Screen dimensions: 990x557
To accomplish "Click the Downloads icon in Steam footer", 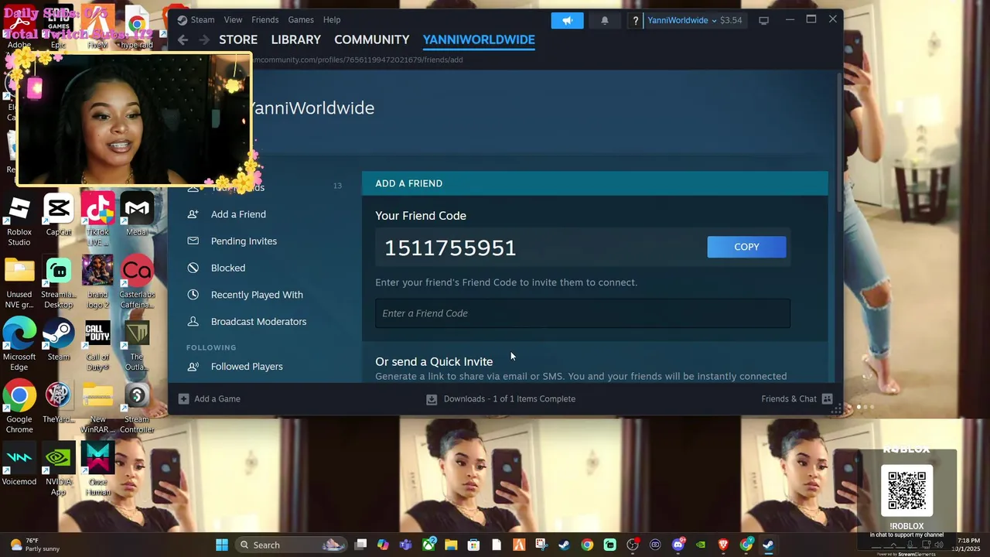I will point(432,399).
